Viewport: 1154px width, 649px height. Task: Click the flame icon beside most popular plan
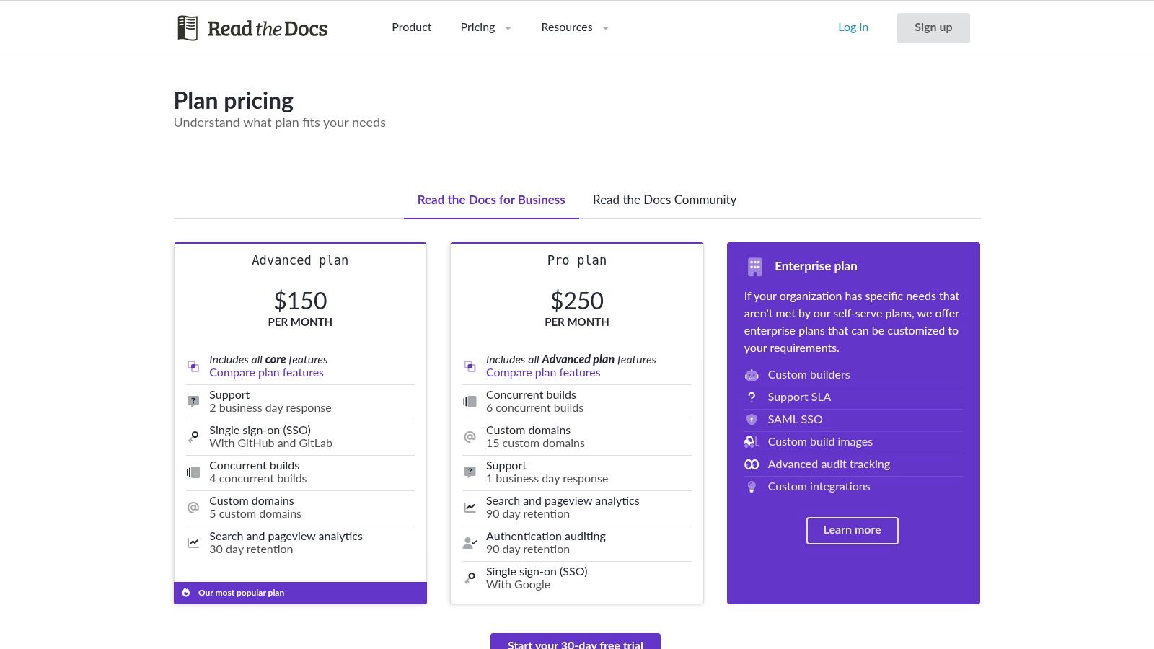[x=186, y=593]
